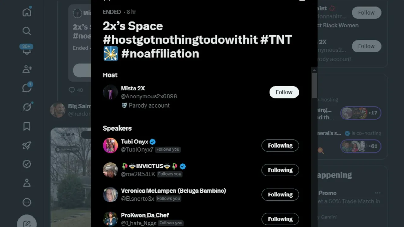Open Chat messages icon in sidebar
The height and width of the screenshot is (227, 404).
pyautogui.click(x=27, y=88)
